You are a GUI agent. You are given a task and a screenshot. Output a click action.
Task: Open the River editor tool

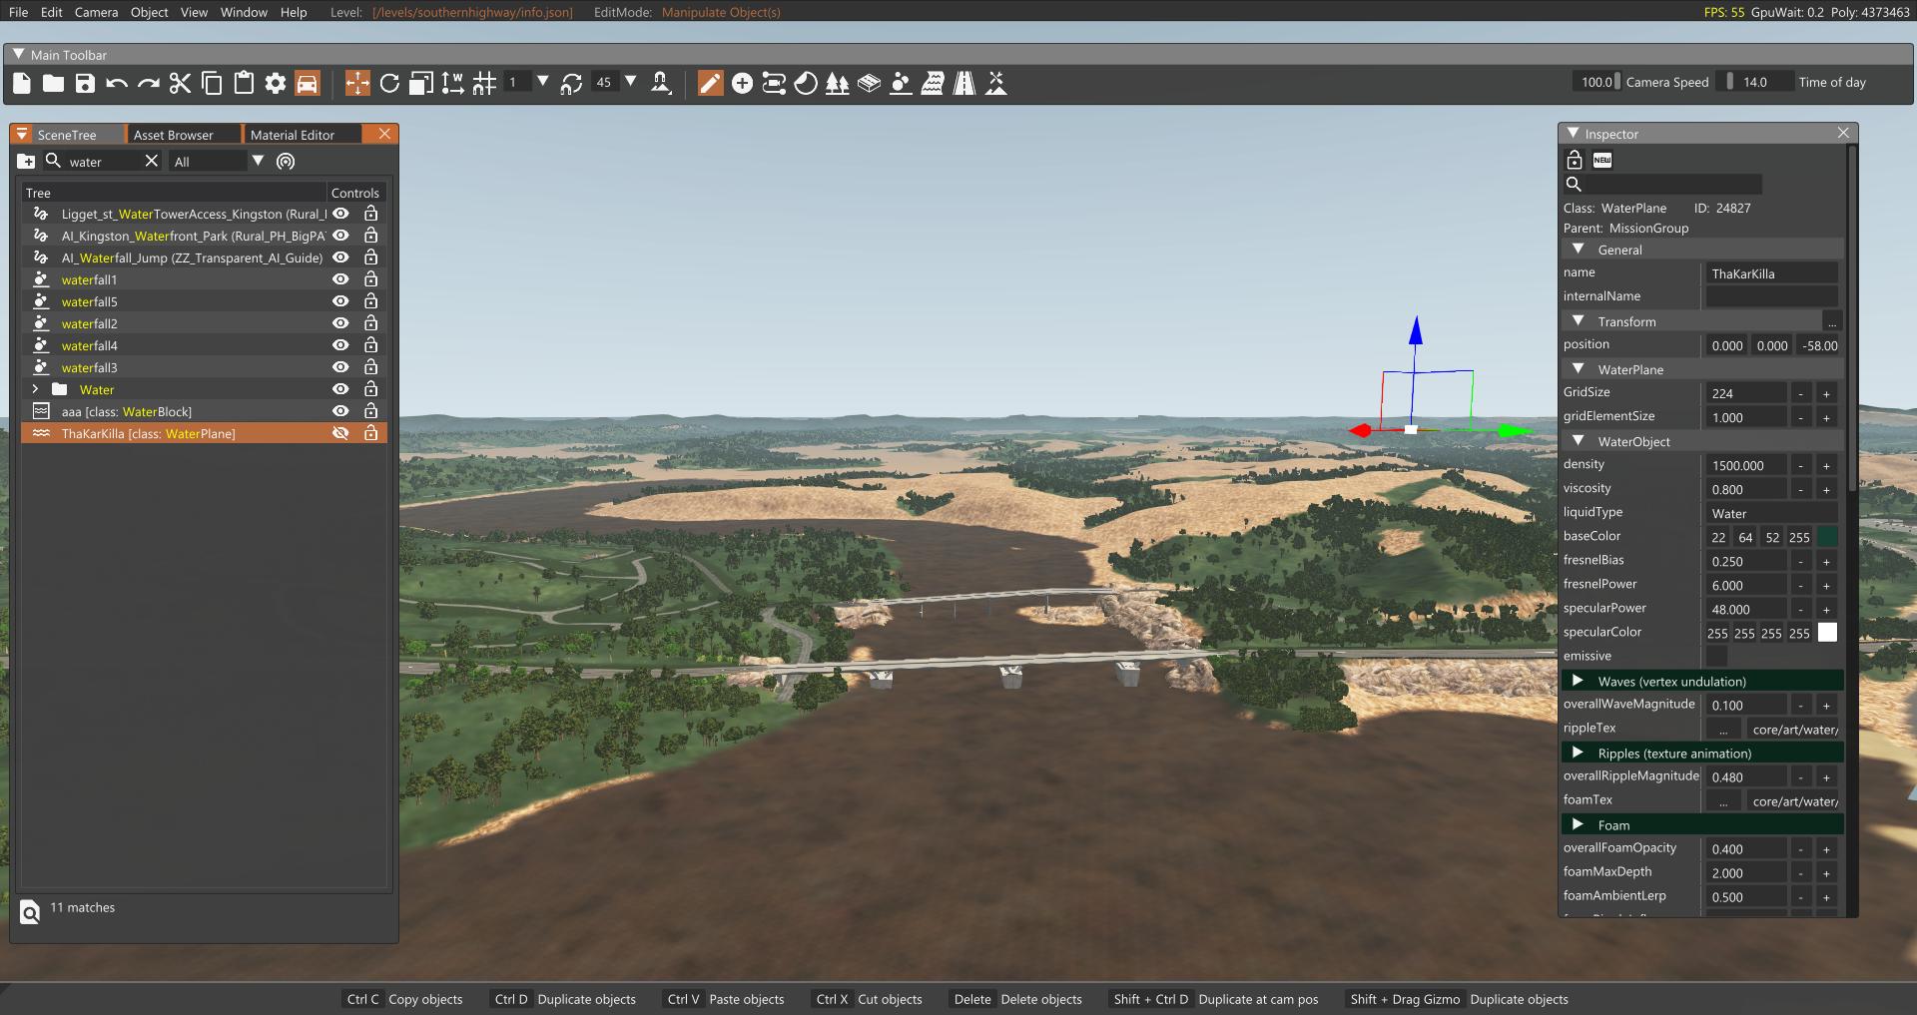[x=933, y=84]
